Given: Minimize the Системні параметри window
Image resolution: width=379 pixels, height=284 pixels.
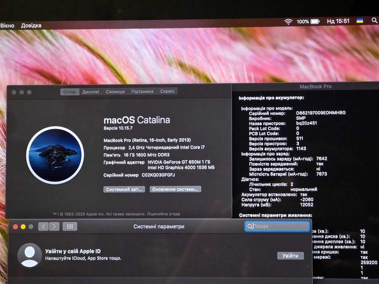Looking at the screenshot, I should click(23, 226).
